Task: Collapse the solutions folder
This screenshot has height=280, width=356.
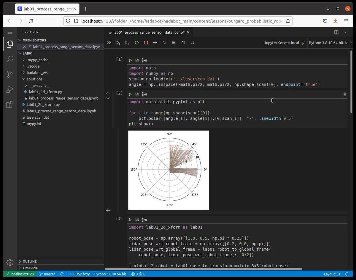Action: pos(60,79)
